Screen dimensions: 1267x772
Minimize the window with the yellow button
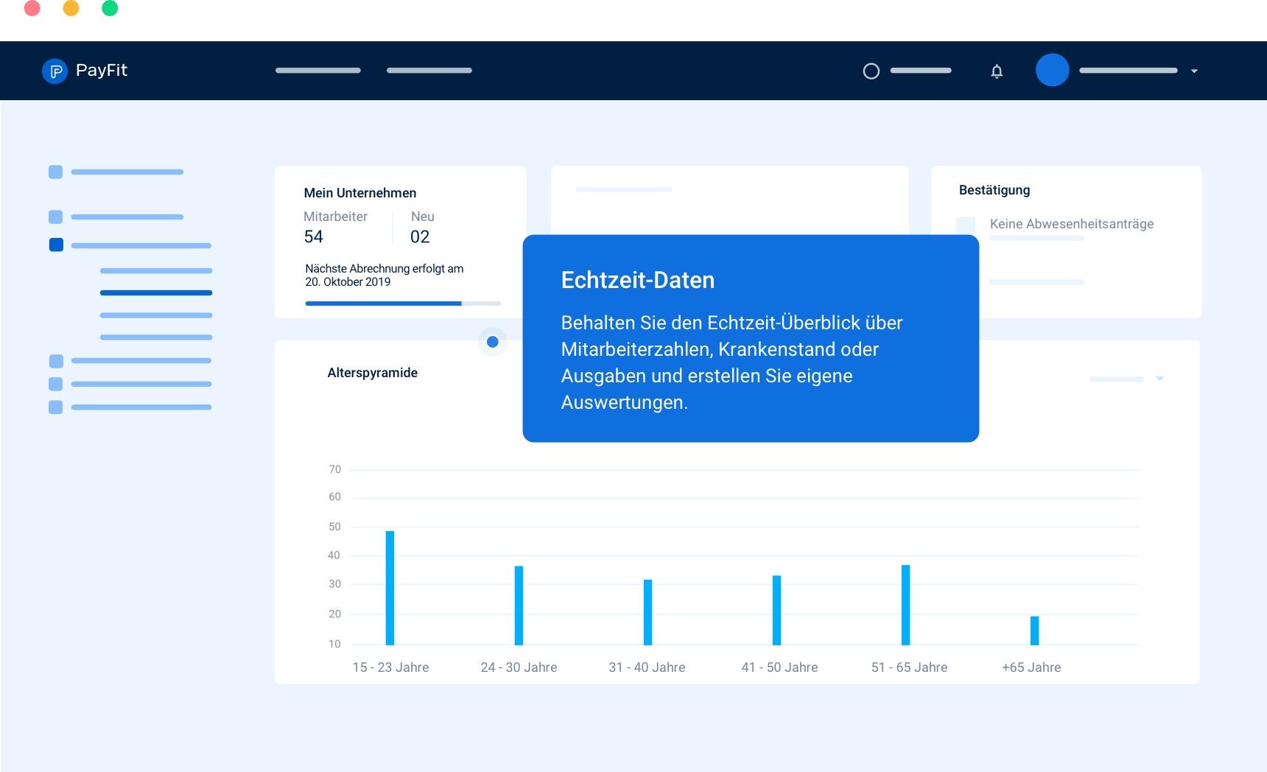tap(71, 8)
